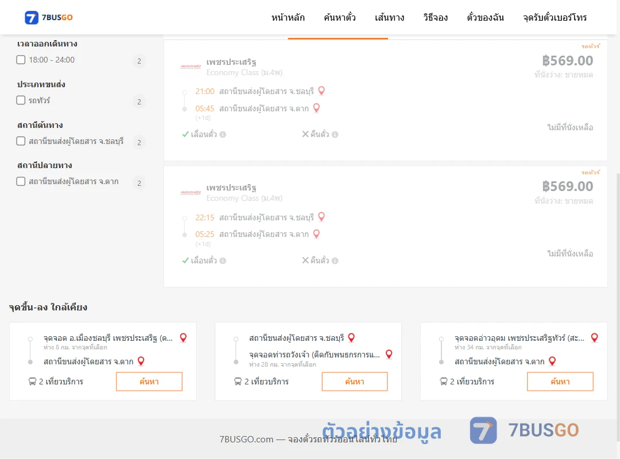The image size is (620, 459).
Task: Open map pin for จุดจอดอ่าวอุดม stop
Action: tap(594, 337)
